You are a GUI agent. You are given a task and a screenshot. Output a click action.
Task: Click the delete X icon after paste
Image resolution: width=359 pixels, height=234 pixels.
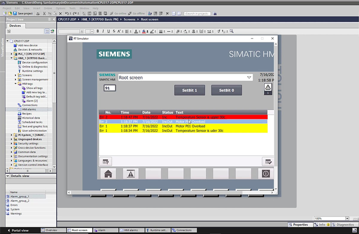(x=60, y=13)
